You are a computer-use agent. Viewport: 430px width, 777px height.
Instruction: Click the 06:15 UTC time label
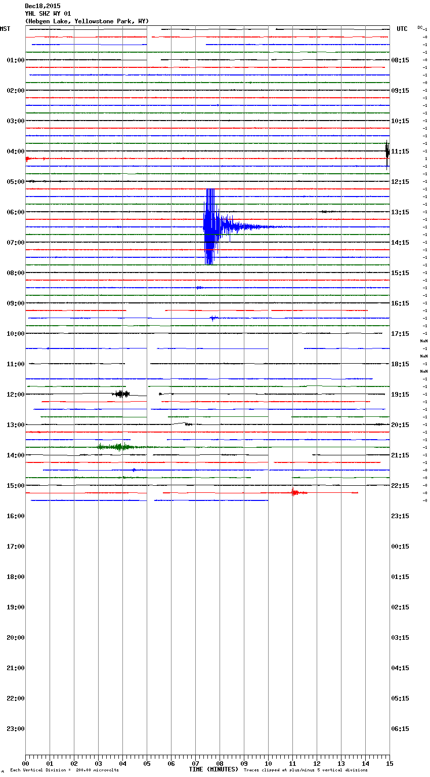[x=400, y=729]
